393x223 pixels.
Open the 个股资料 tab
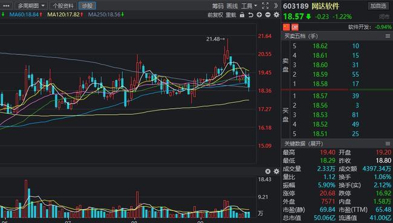click(63, 5)
